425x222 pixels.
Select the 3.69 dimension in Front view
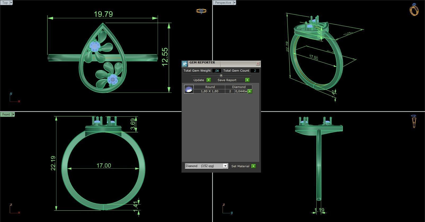click(x=133, y=124)
